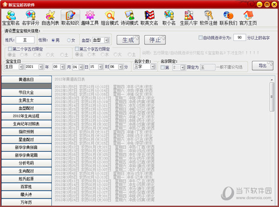Click the score threshold field showing 90
Image resolution: width=279 pixels, height=207 pixels.
(239, 38)
